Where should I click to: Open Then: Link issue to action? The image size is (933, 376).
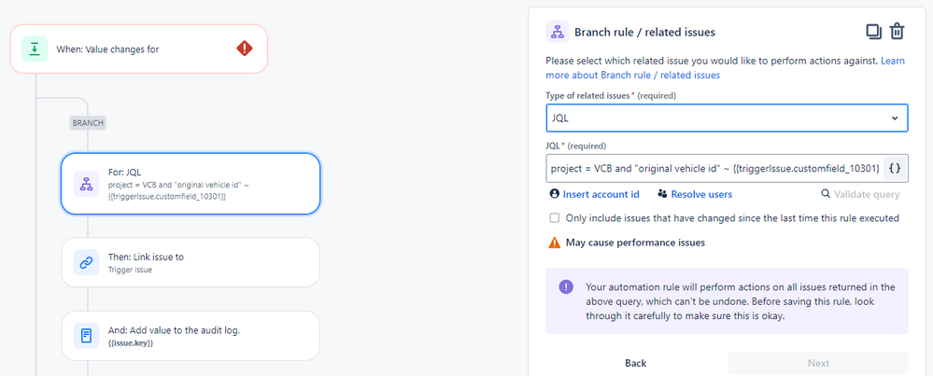pyautogui.click(x=191, y=262)
